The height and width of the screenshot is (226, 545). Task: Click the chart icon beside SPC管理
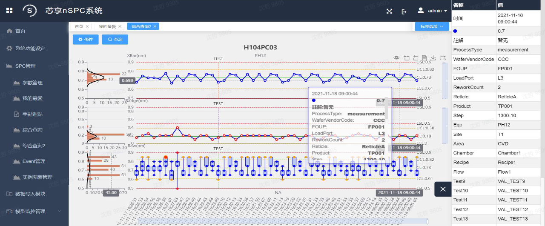9,66
